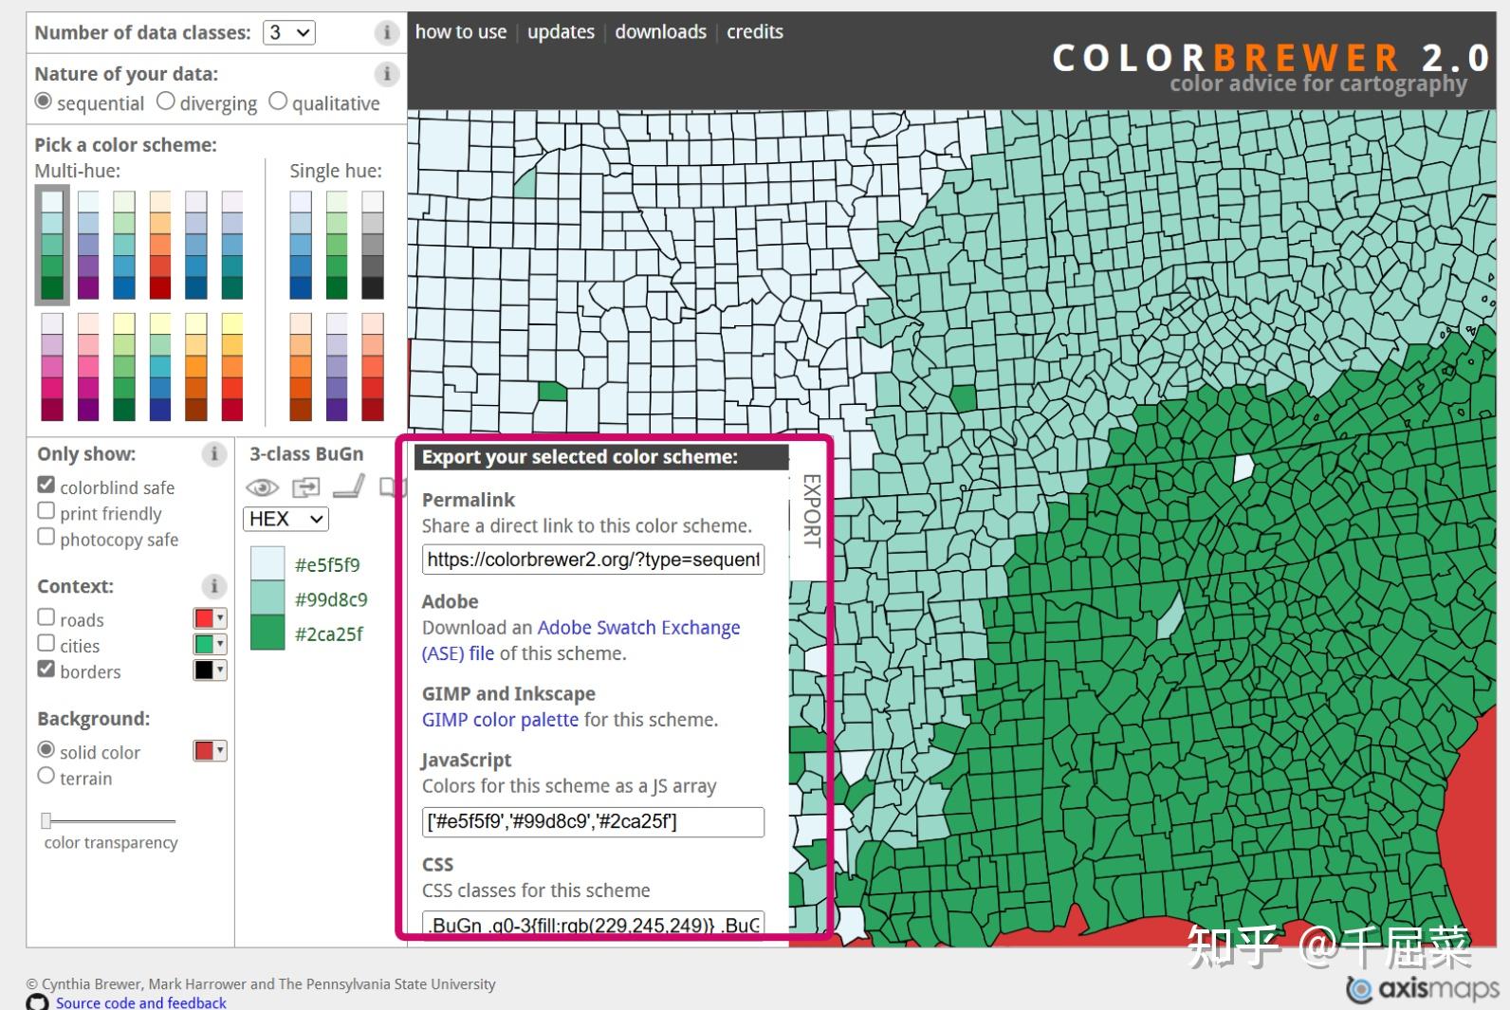Image resolution: width=1510 pixels, height=1010 pixels.
Task: Click the laptop icon under 3-class BuGn
Action: (x=349, y=487)
